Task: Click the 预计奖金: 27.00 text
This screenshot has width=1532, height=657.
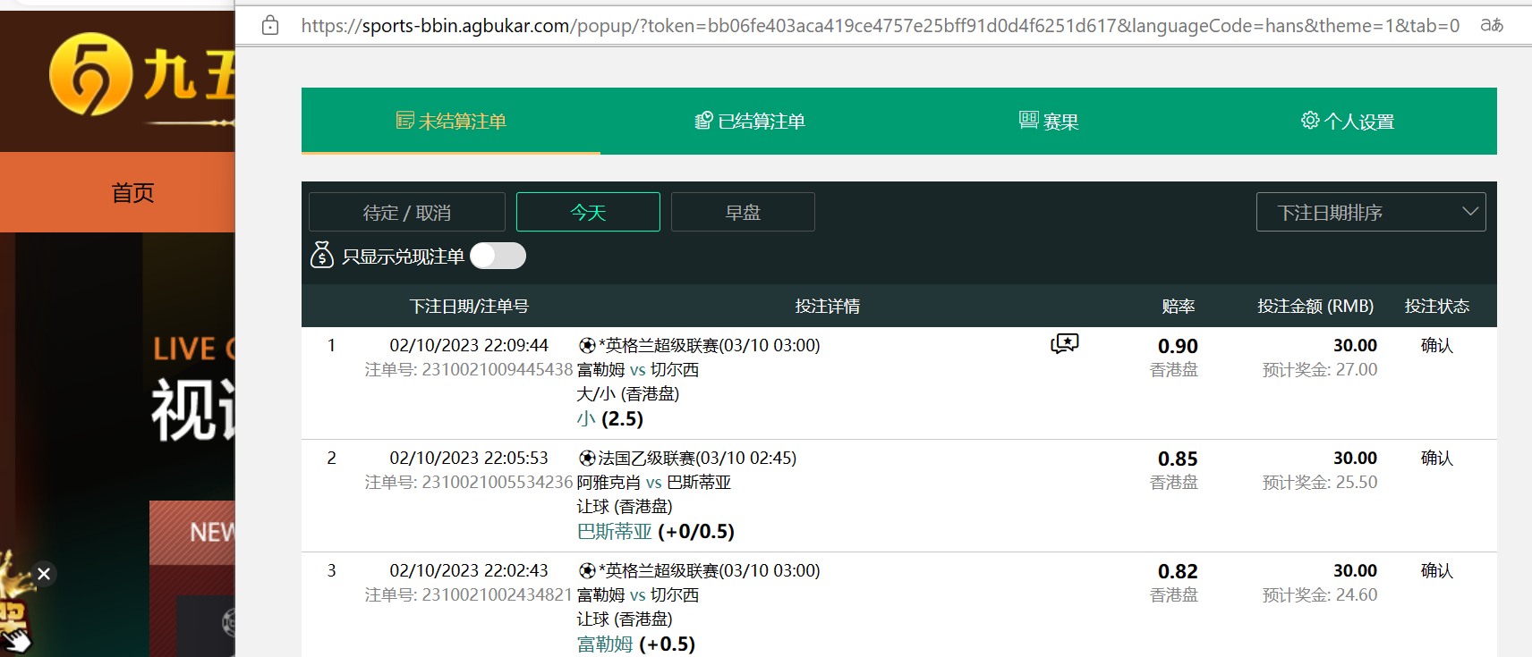Action: coord(1320,369)
